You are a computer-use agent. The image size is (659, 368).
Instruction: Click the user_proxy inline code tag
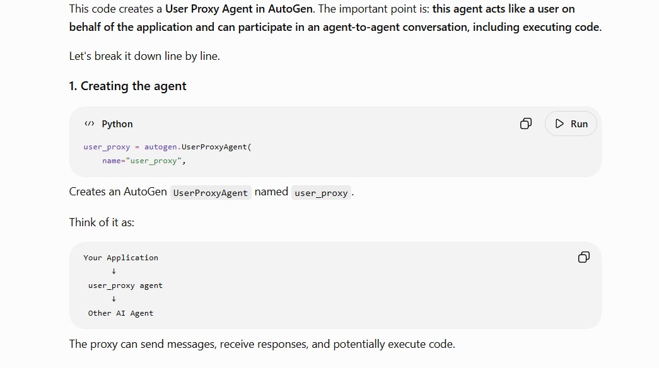coord(321,192)
